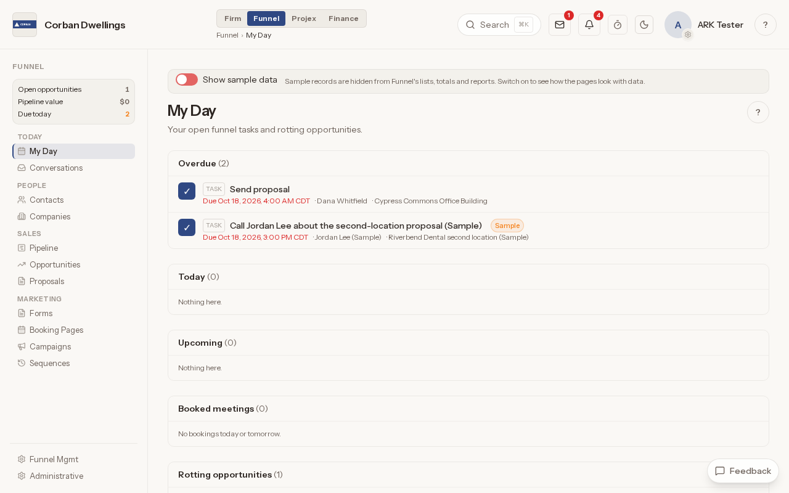Screen dimensions: 789x493
Task: Open Pipeline in the sidebar
Action: tap(73, 248)
